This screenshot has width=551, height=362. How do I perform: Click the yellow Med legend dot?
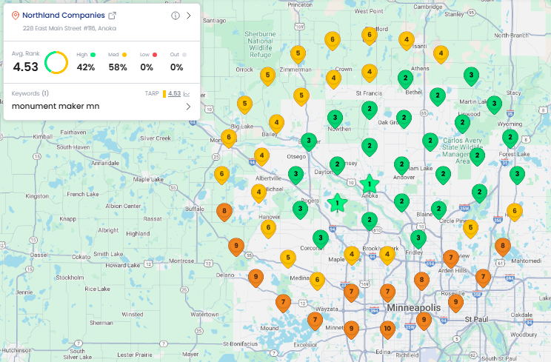click(125, 55)
